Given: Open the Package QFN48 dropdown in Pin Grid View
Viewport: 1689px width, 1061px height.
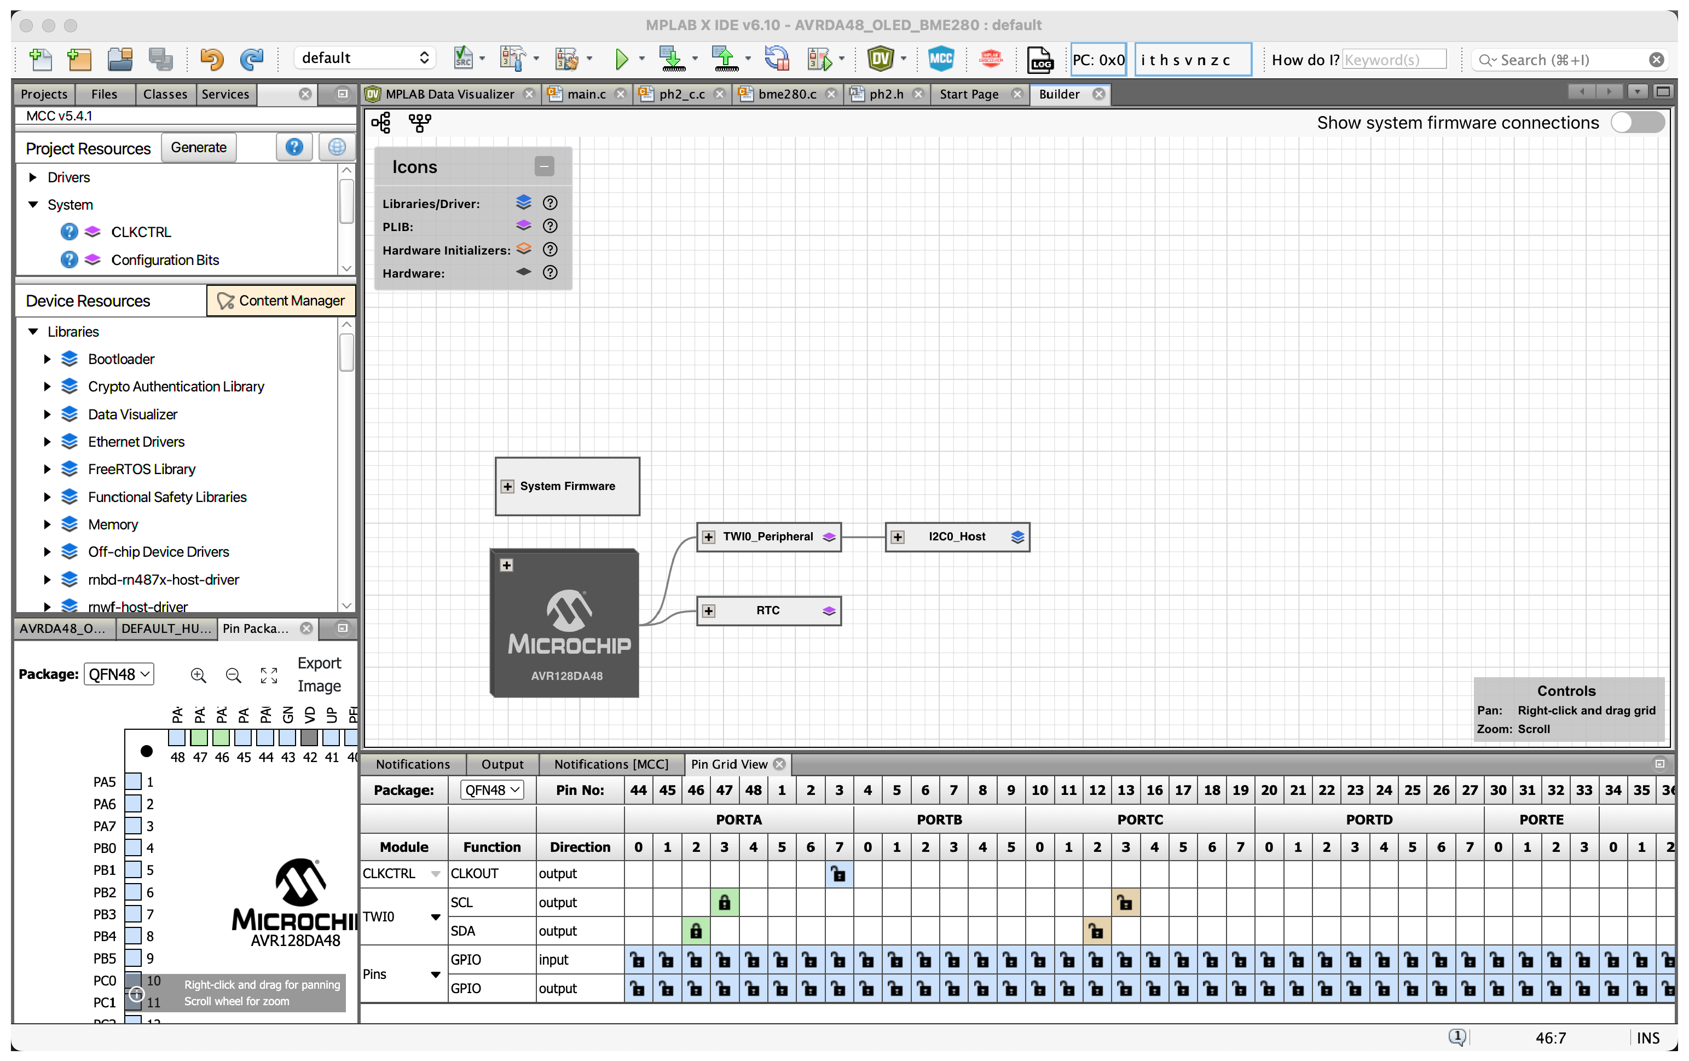Looking at the screenshot, I should pyautogui.click(x=493, y=790).
